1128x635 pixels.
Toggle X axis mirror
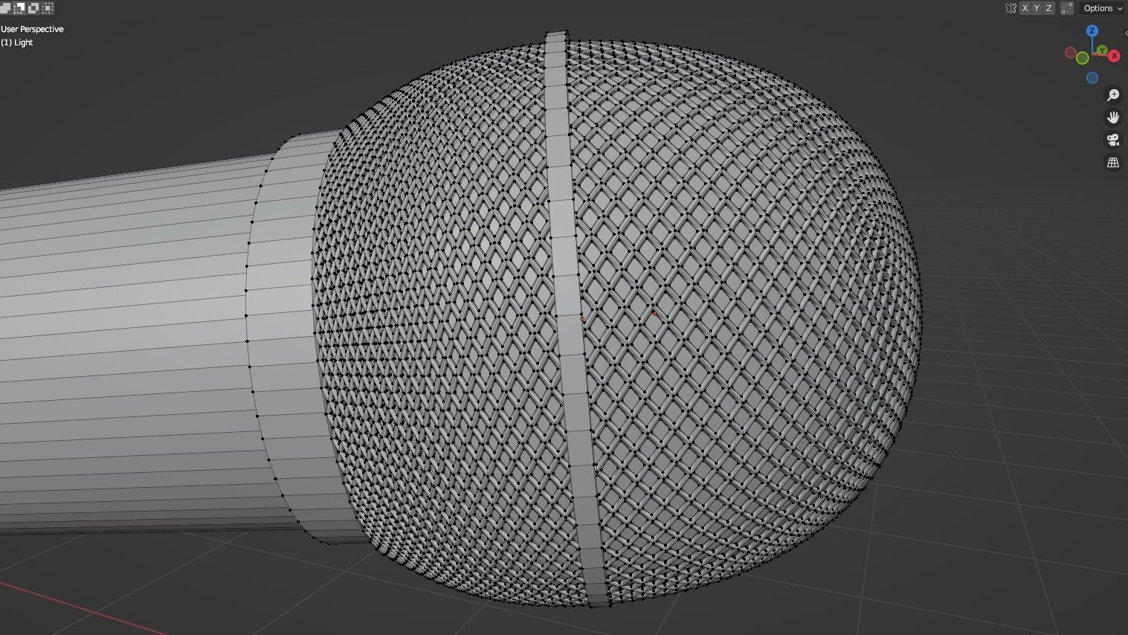(x=1025, y=8)
